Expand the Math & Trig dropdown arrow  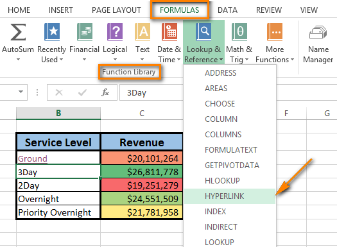pos(246,59)
